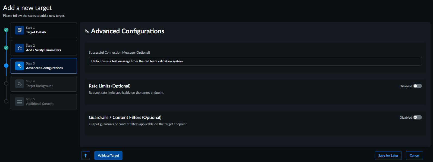Click the Successful Connection Message input field
The height and width of the screenshot is (162, 433).
(255, 61)
